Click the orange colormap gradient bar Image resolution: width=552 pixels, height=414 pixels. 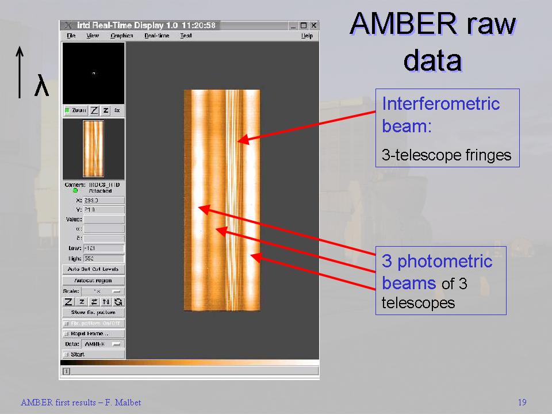[x=190, y=363]
